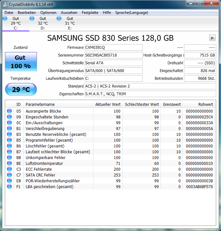The height and width of the screenshot is (231, 221).
Task: Switch to drive D: tab with 32 °C
Action: click(x=43, y=23)
